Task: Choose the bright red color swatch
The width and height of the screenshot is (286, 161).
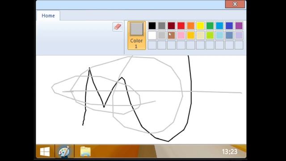Action: tap(181, 26)
